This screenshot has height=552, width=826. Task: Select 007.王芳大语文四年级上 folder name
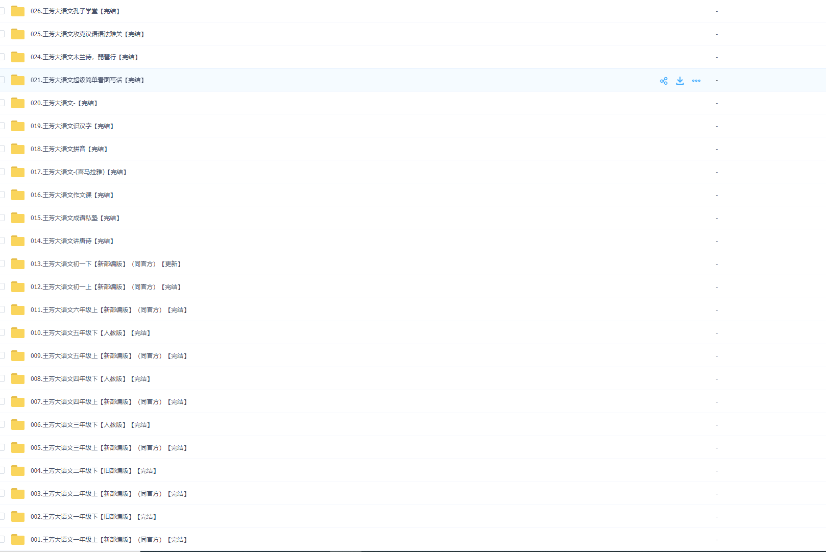click(109, 401)
